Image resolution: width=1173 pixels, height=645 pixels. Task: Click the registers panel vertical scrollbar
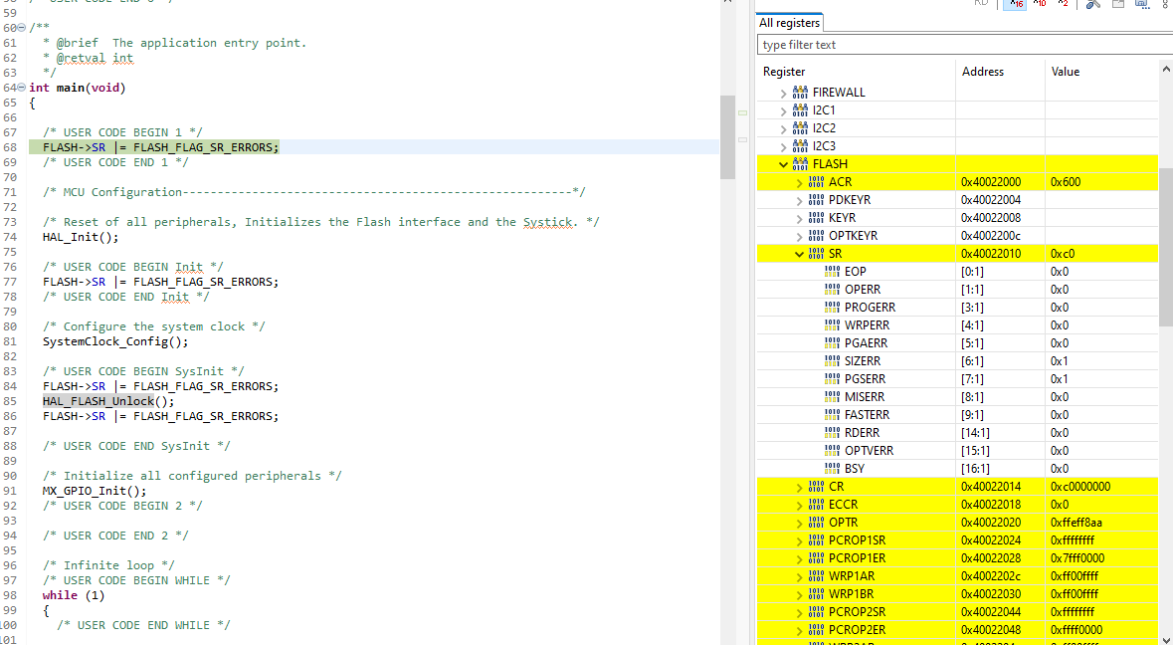[x=1166, y=249]
